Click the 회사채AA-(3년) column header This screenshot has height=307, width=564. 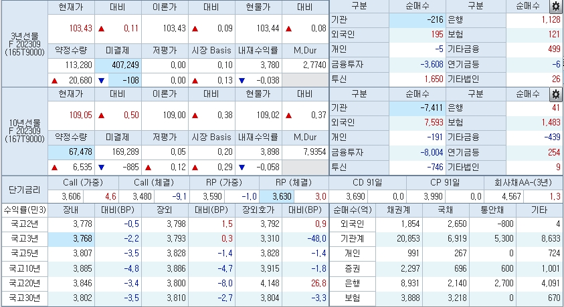(x=524, y=182)
